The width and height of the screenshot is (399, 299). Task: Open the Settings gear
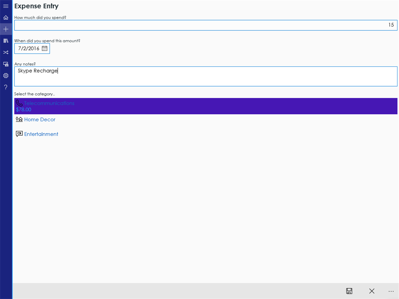[5, 76]
